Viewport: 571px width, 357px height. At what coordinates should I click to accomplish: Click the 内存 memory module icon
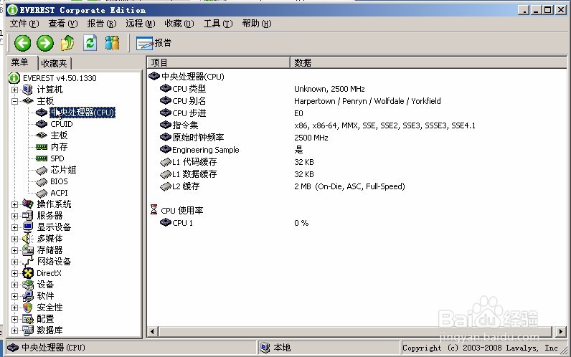point(42,147)
